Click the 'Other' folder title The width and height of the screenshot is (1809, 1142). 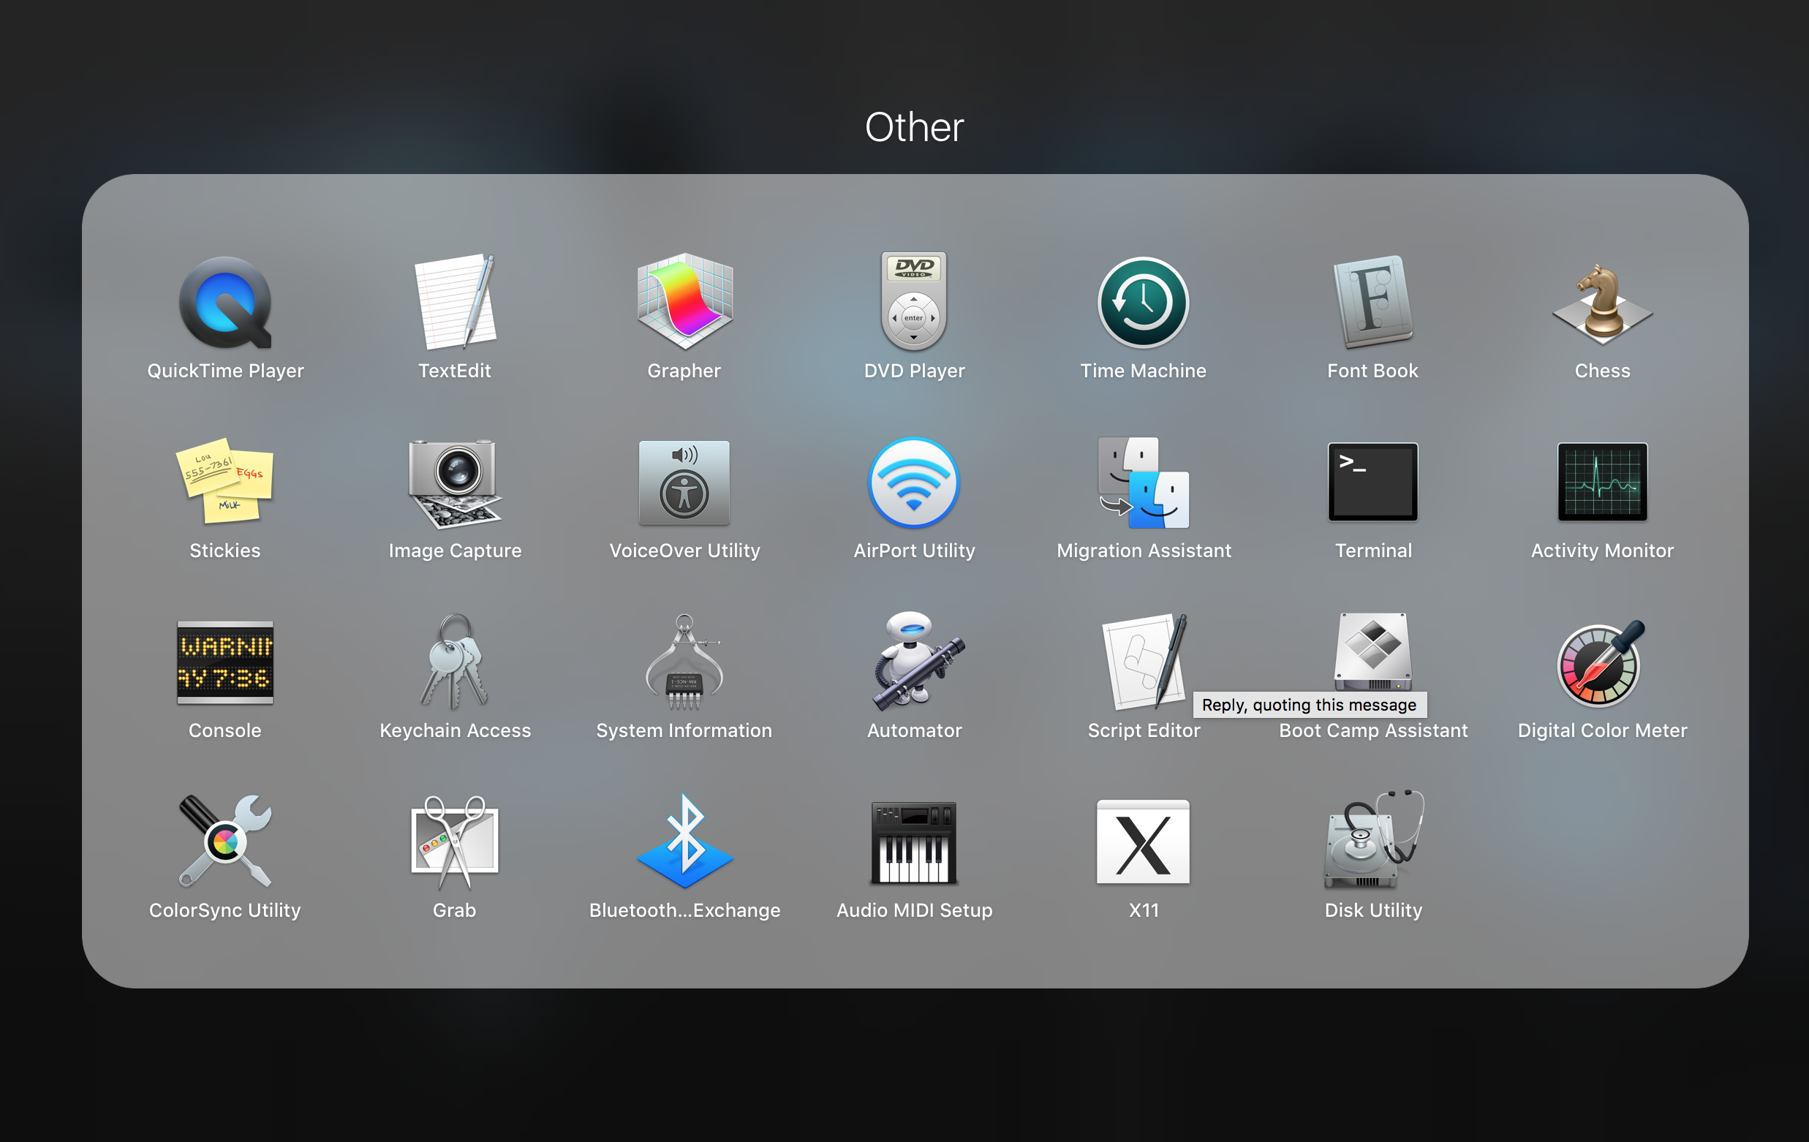click(914, 127)
